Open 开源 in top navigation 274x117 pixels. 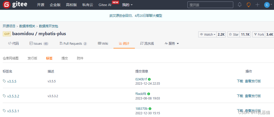pos(41,5)
